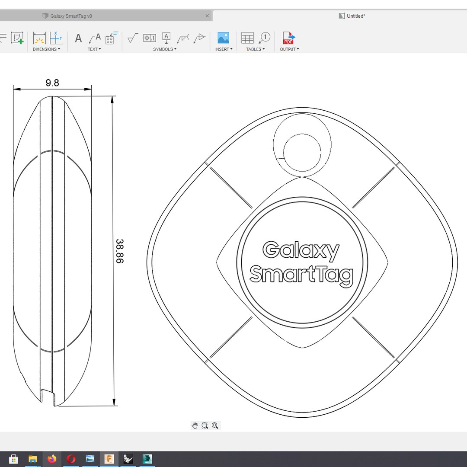Open the INSERT dropdown menu
This screenshot has width=467, height=467.
click(x=224, y=49)
